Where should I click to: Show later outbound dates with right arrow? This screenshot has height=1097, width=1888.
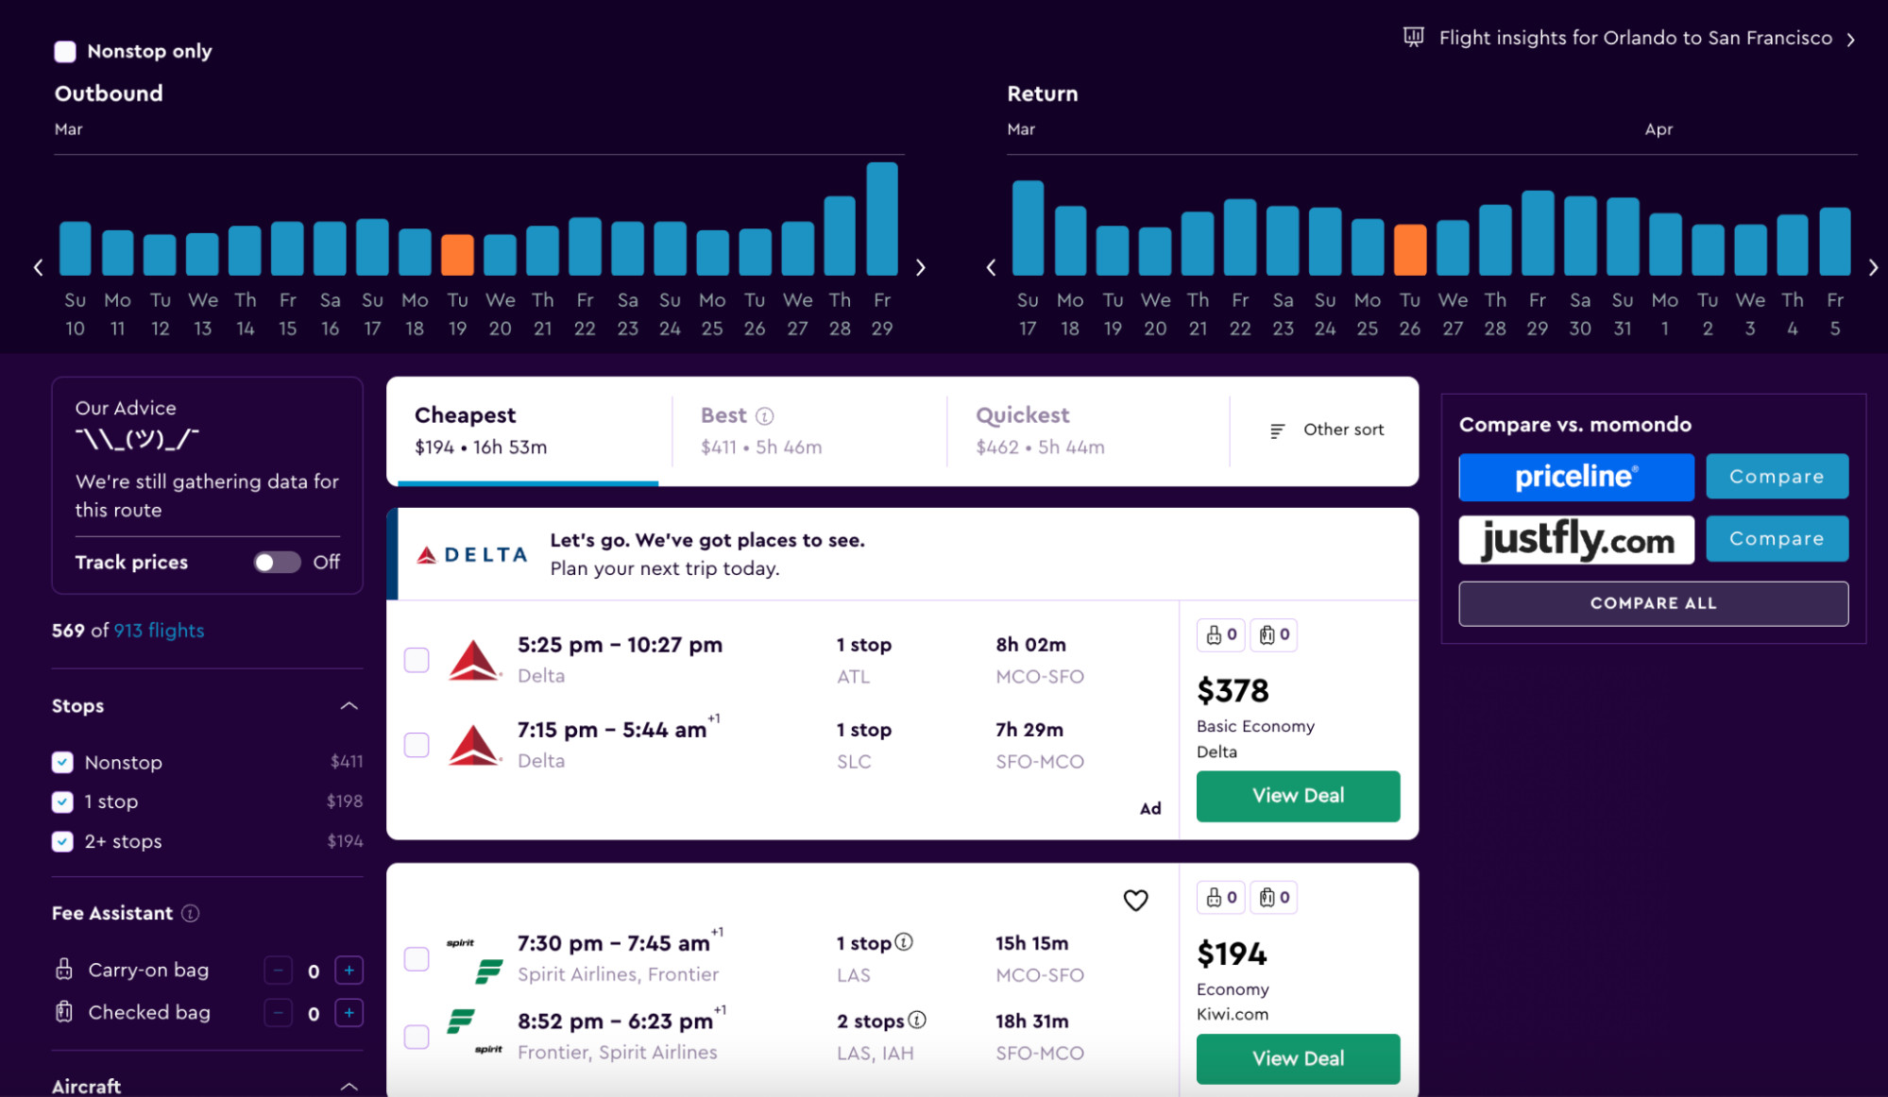click(x=920, y=267)
